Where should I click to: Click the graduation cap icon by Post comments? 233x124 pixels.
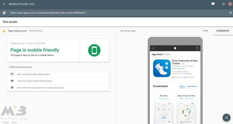click(x=12, y=88)
